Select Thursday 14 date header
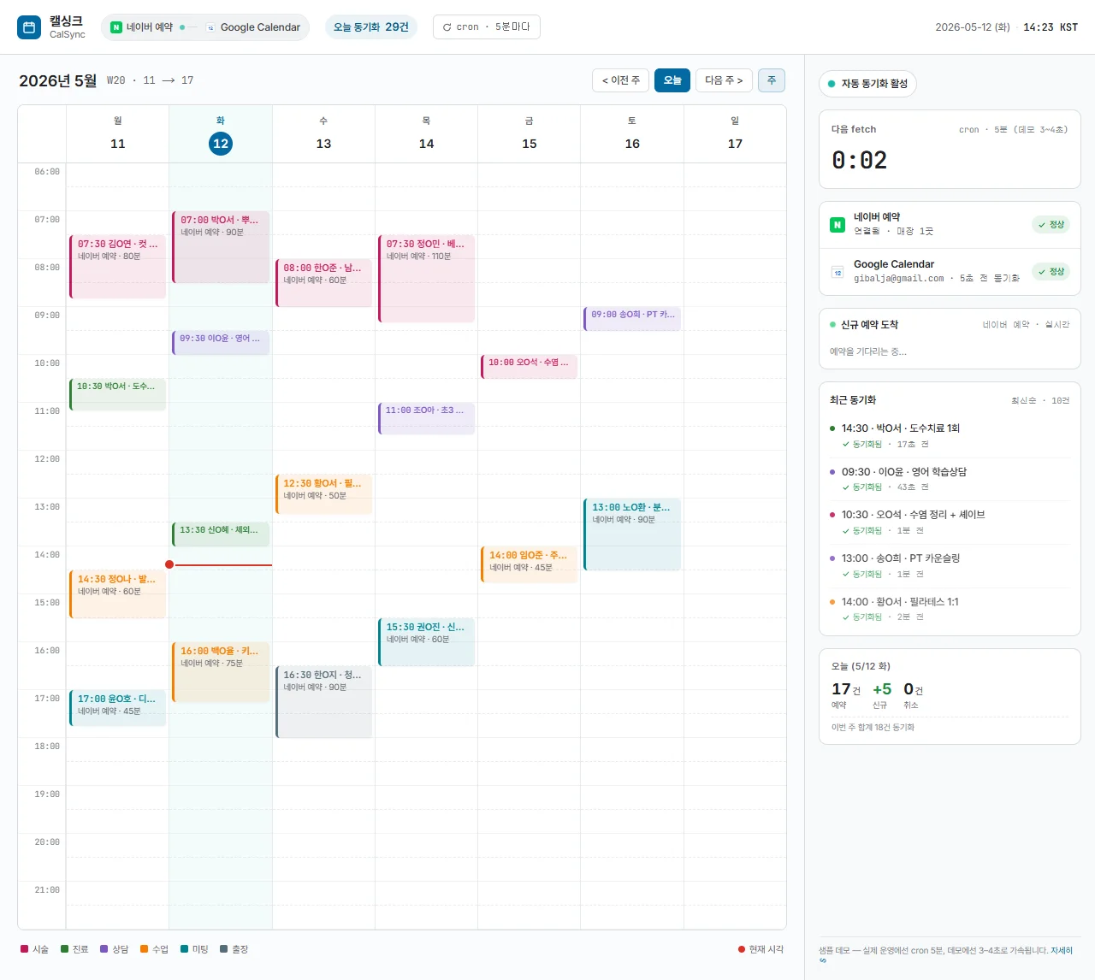 pyautogui.click(x=426, y=134)
